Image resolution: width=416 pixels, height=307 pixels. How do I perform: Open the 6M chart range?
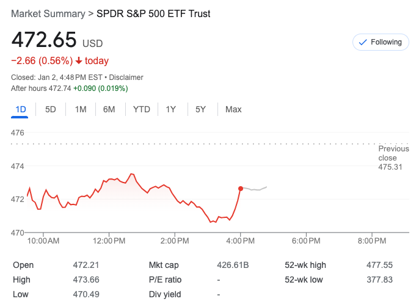pos(109,109)
